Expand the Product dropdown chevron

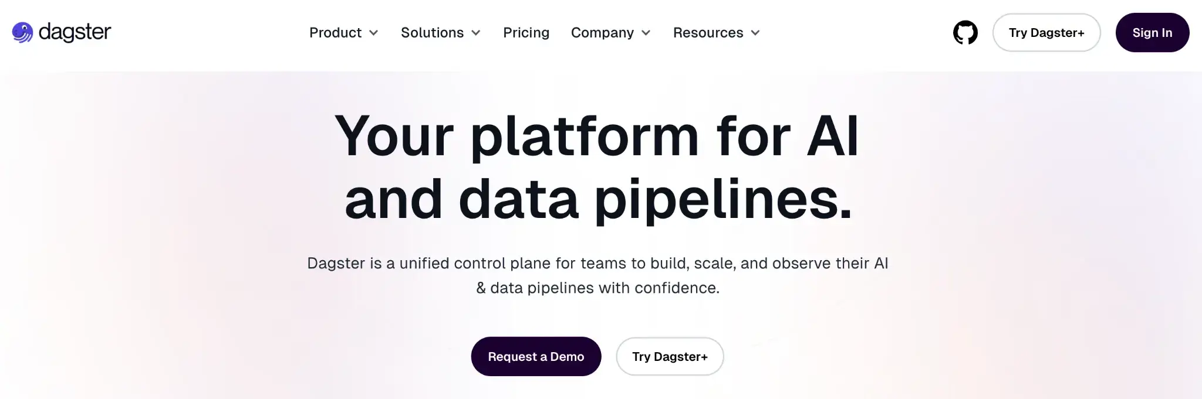374,33
